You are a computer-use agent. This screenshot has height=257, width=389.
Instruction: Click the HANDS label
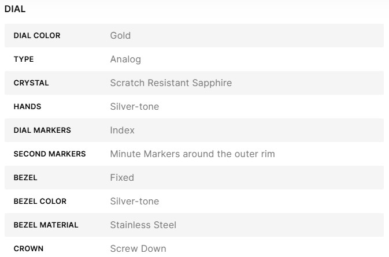tap(27, 107)
